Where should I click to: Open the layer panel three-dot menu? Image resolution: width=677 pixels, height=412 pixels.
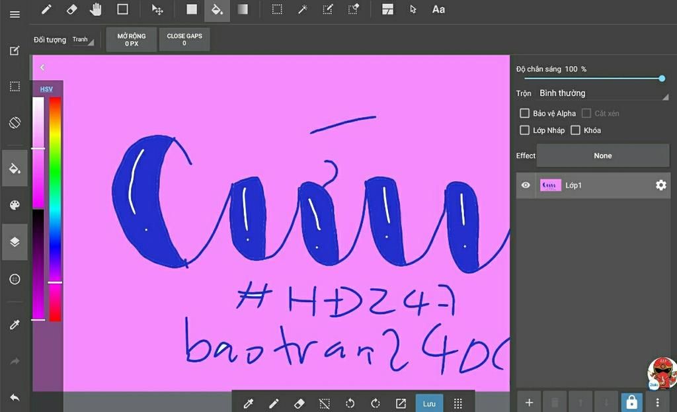point(658,403)
